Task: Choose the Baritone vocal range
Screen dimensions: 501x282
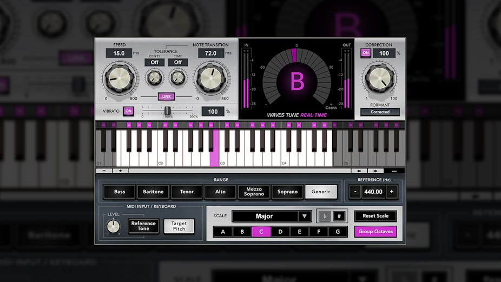Action: (153, 192)
